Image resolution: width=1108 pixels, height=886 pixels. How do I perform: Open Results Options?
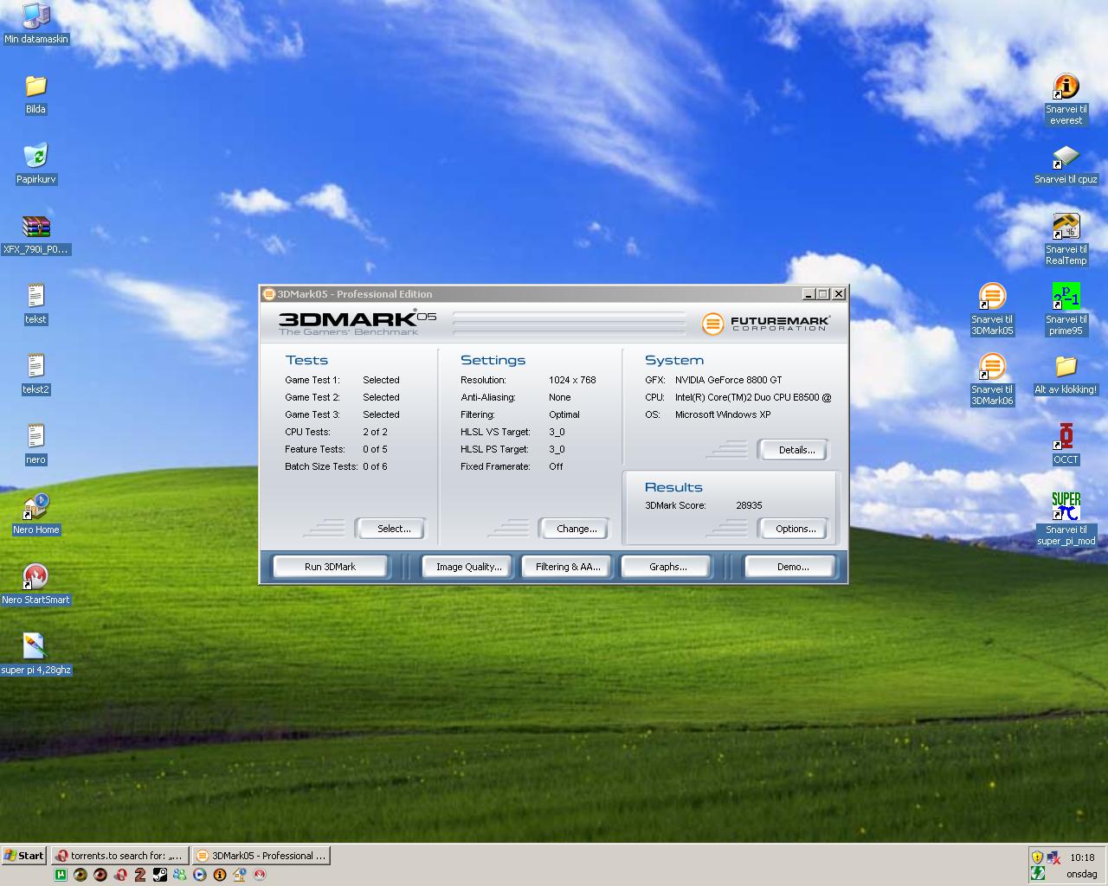796,529
